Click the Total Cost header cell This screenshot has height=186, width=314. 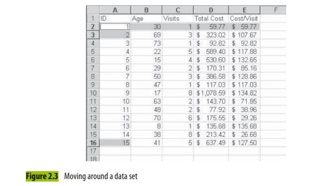click(x=211, y=18)
